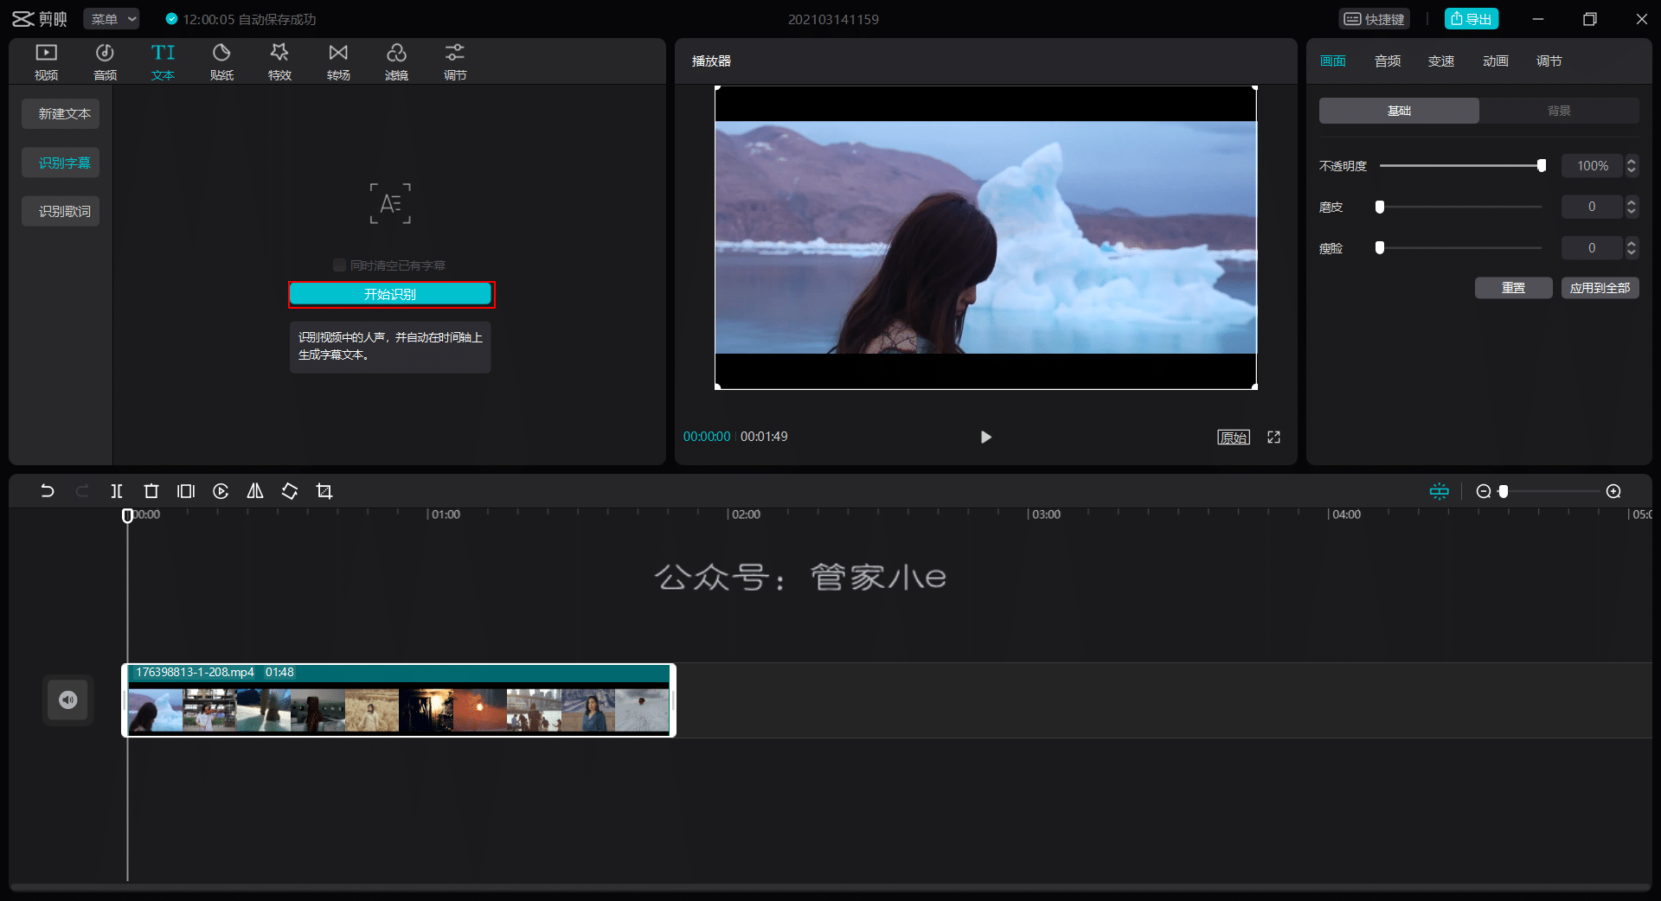The image size is (1661, 901).
Task: Mute the video track audio
Action: [68, 700]
